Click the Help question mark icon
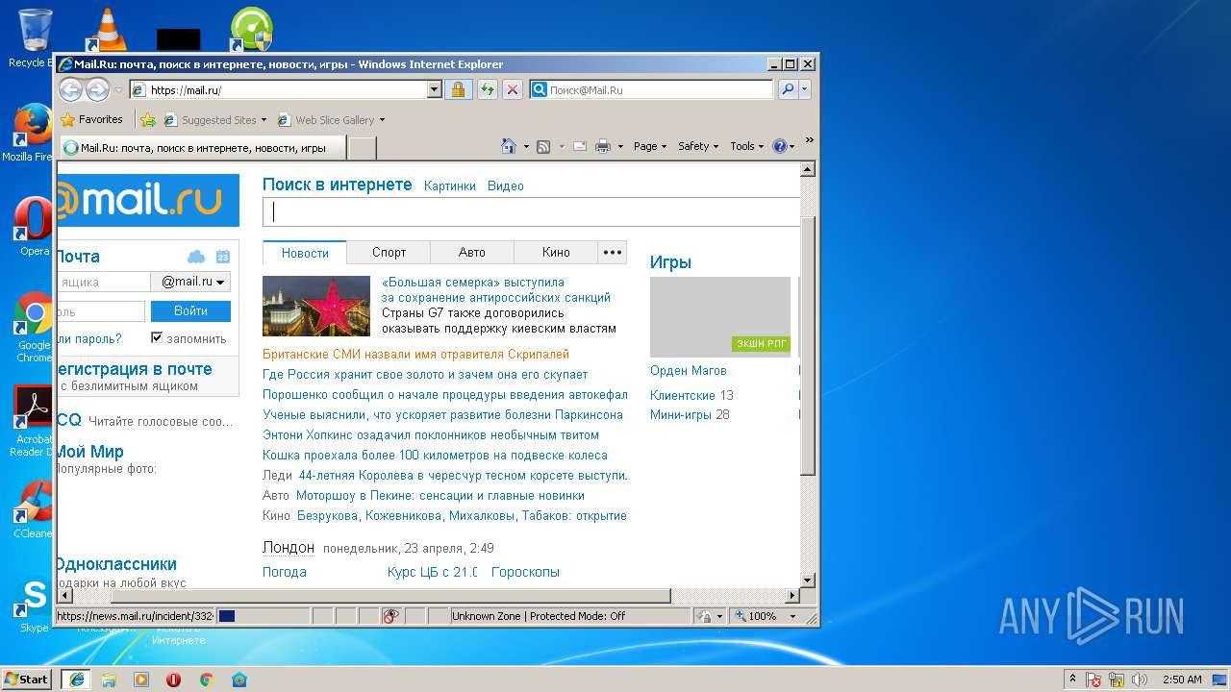Viewport: 1231px width, 692px height. pos(779,146)
